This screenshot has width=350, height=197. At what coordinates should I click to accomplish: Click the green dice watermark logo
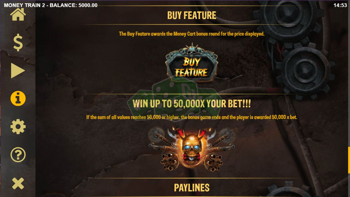pyautogui.click(x=174, y=101)
